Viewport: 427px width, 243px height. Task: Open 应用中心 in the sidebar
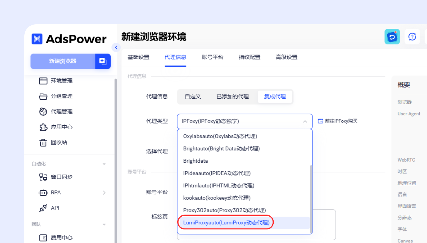(62, 127)
